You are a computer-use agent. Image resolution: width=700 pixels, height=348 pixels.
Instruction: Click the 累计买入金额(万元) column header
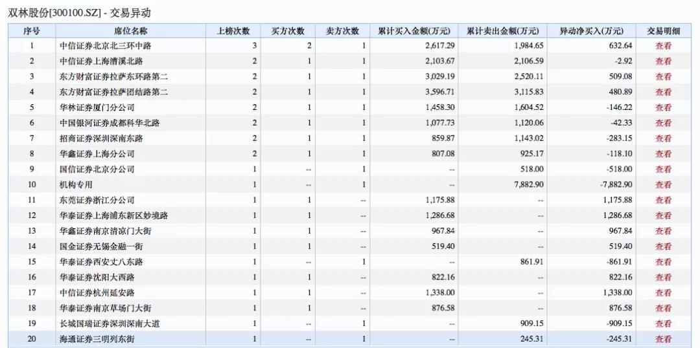coord(414,31)
